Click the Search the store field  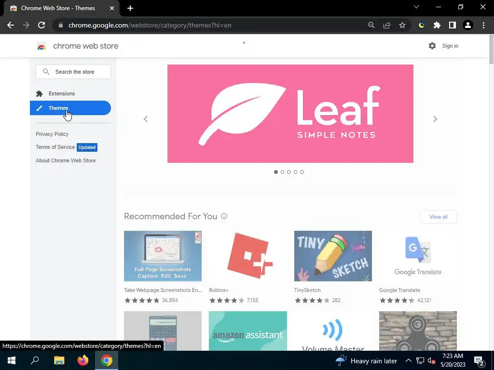[x=73, y=72]
